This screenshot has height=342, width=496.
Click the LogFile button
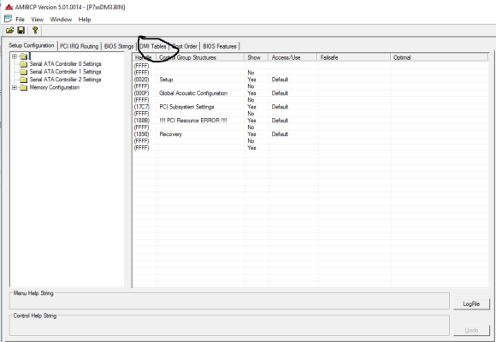(471, 304)
